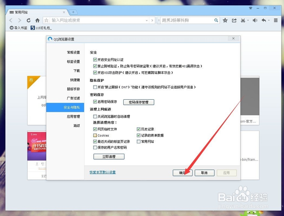Open a new tab with plus button
Screen dimensions: 284x216
(73, 12)
